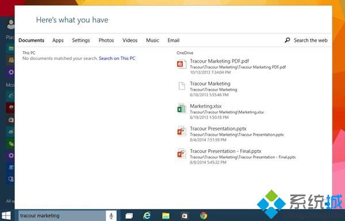Image resolution: width=345 pixels, height=221 pixels.
Task: Switch to the Photos tab
Action: [x=106, y=40]
